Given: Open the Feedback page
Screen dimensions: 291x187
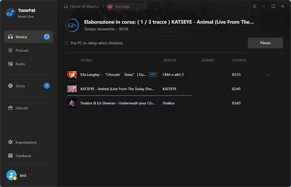Looking at the screenshot, I should (29, 156).
